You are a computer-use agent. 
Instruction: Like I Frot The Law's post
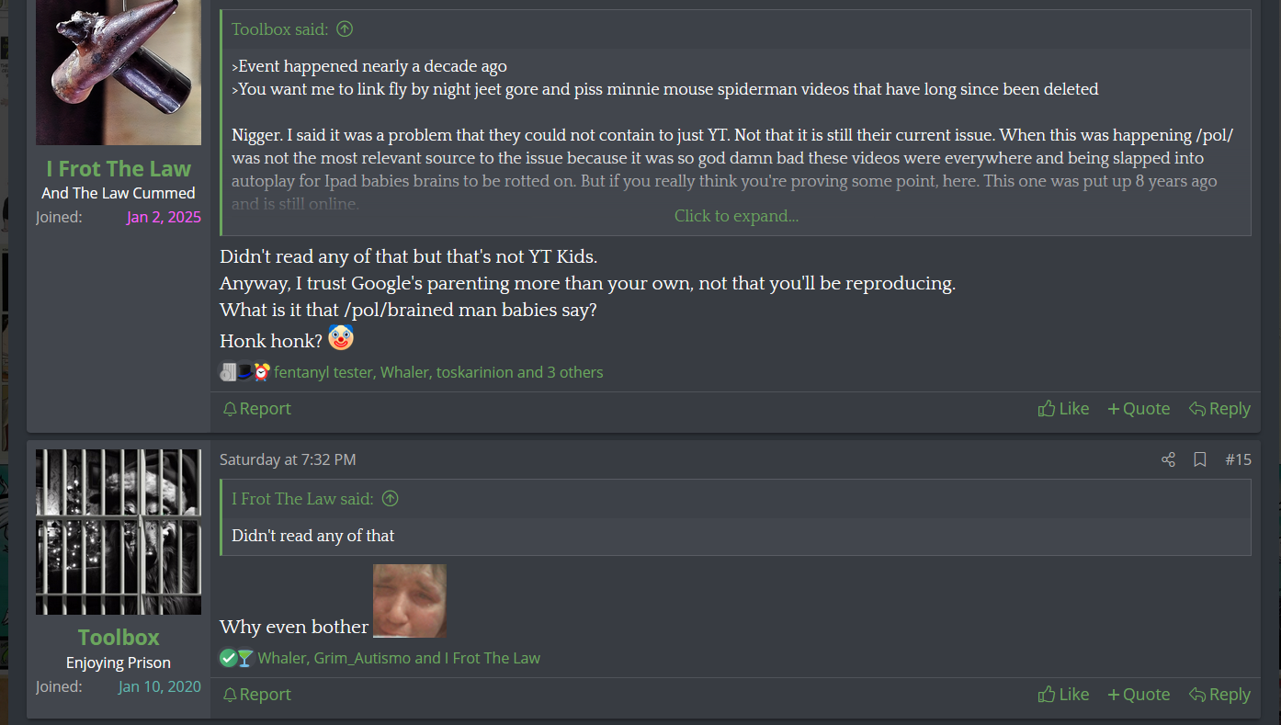click(1063, 409)
